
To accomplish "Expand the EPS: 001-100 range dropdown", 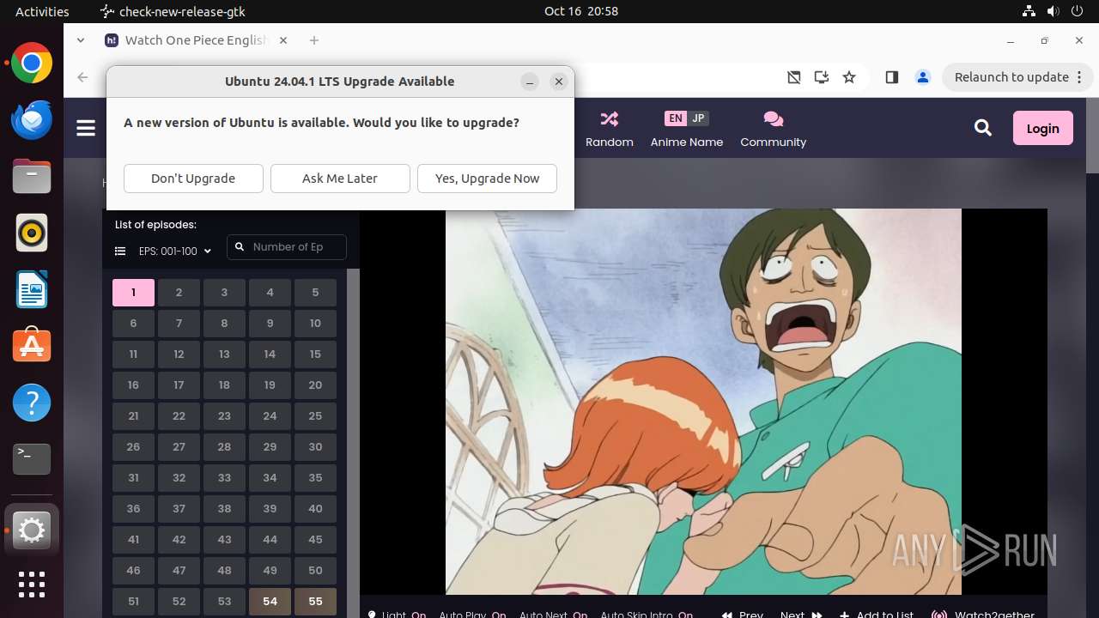I will pyautogui.click(x=175, y=251).
